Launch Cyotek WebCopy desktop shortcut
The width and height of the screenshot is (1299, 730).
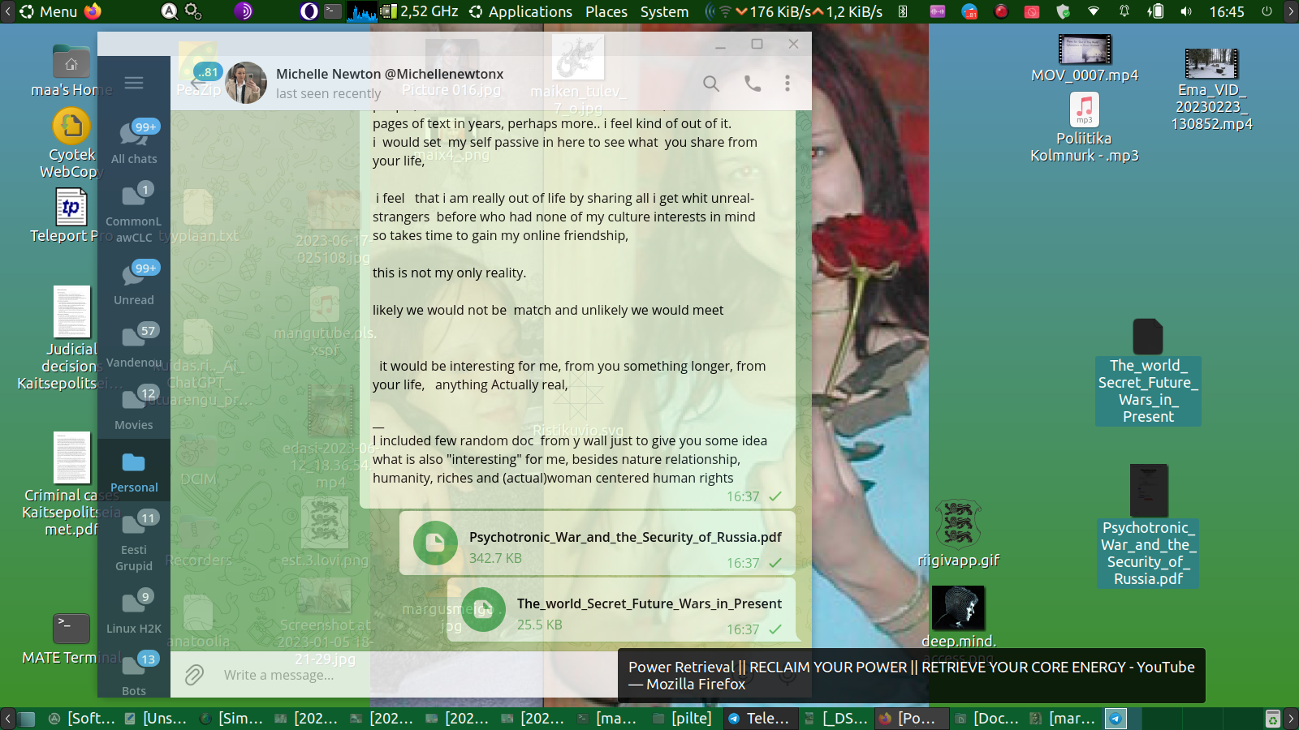[x=71, y=144]
